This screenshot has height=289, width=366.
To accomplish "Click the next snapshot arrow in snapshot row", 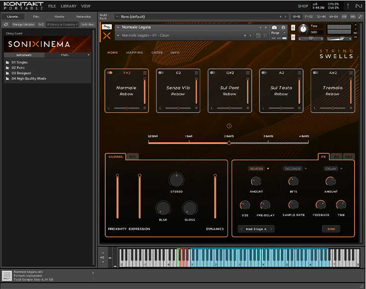I will 250,35.
